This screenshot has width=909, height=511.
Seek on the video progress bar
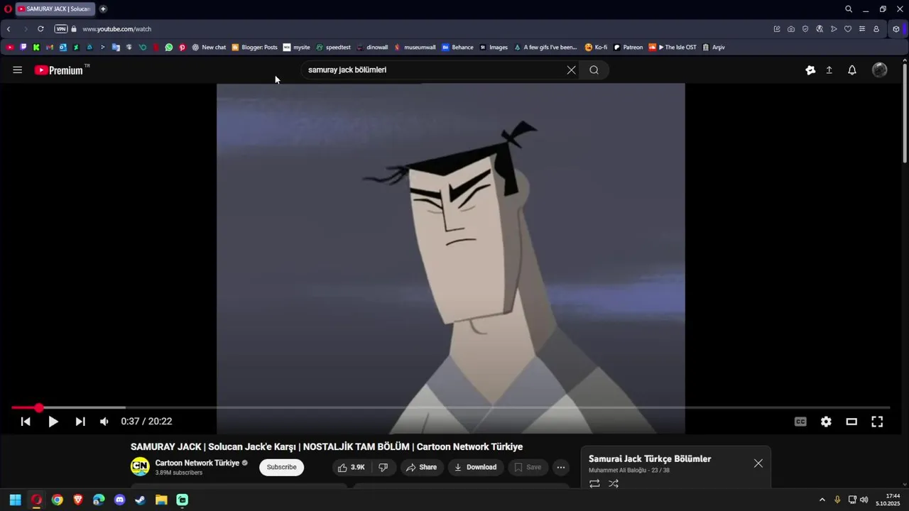click(x=450, y=407)
